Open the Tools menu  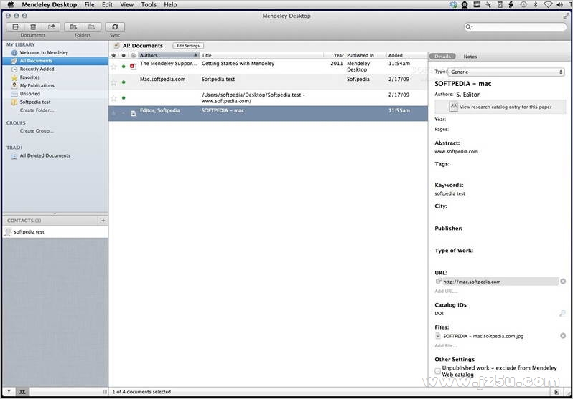[149, 5]
